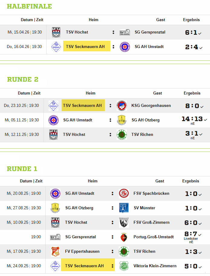
Task: Open the Liveticker link under 8:7
Action: click(191, 239)
